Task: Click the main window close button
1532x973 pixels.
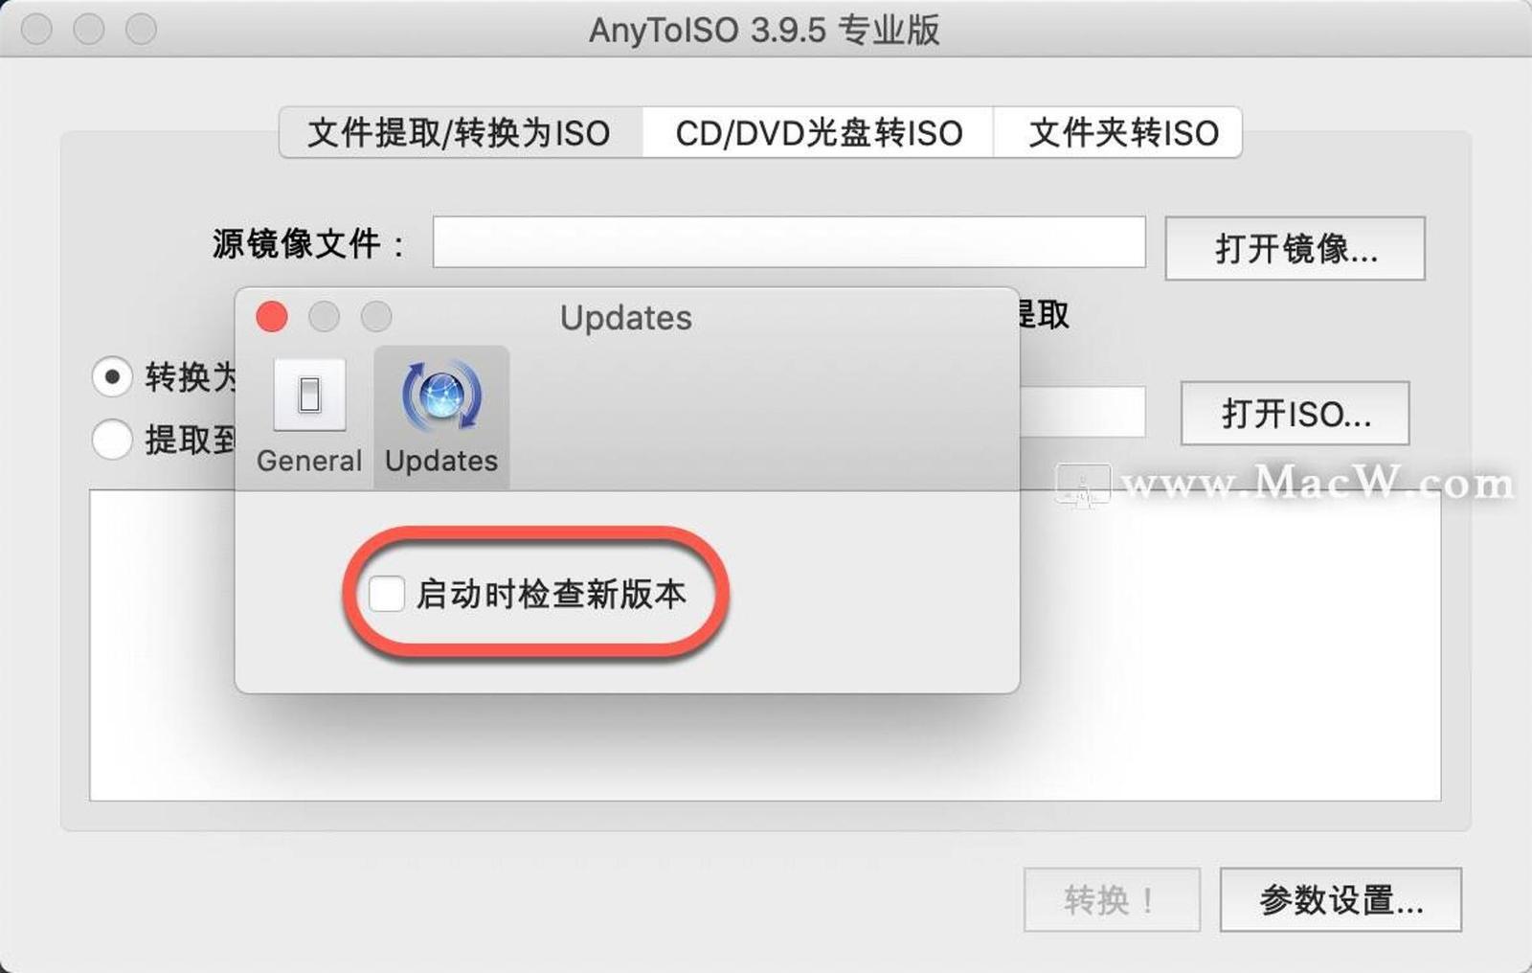Action: coord(37,29)
